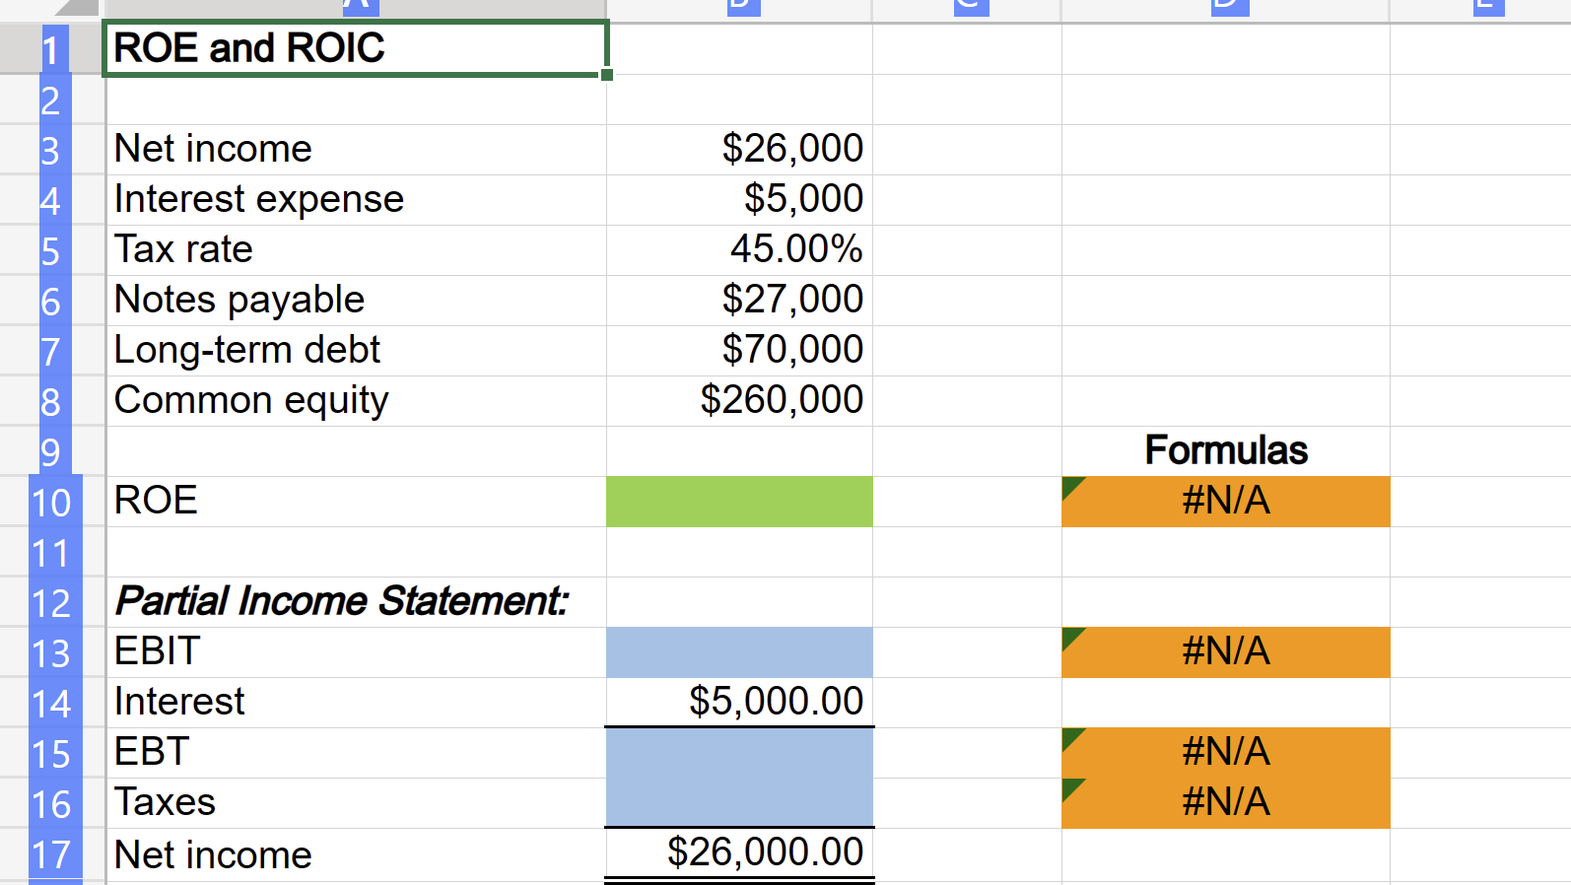Select the orange #N/A cell in EBT row
The width and height of the screenshot is (1571, 885).
[x=1226, y=753]
